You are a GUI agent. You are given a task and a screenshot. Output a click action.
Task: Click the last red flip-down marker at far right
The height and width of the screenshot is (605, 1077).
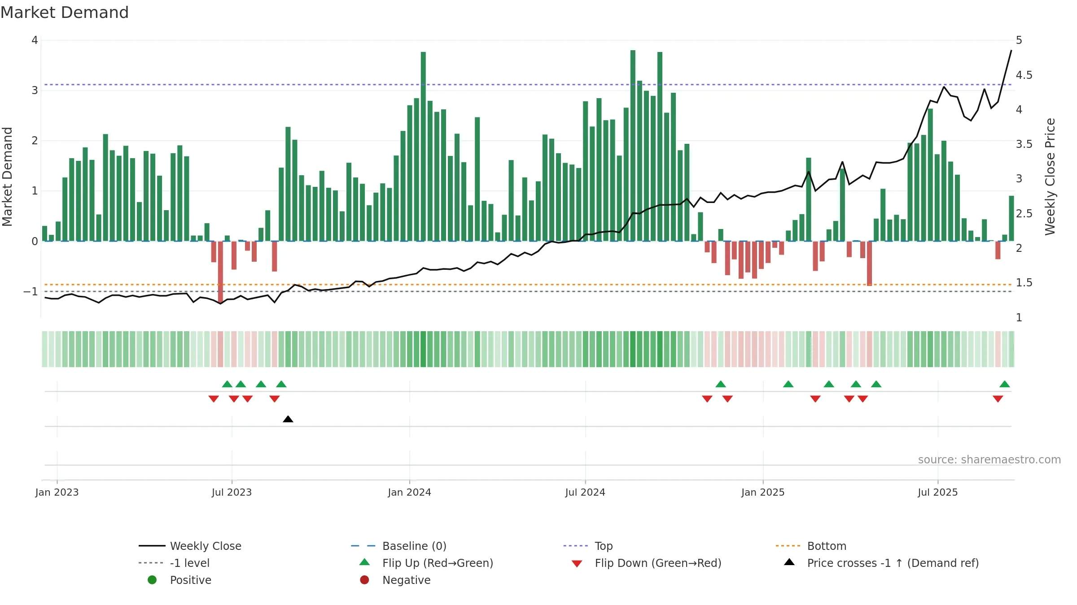click(x=998, y=399)
